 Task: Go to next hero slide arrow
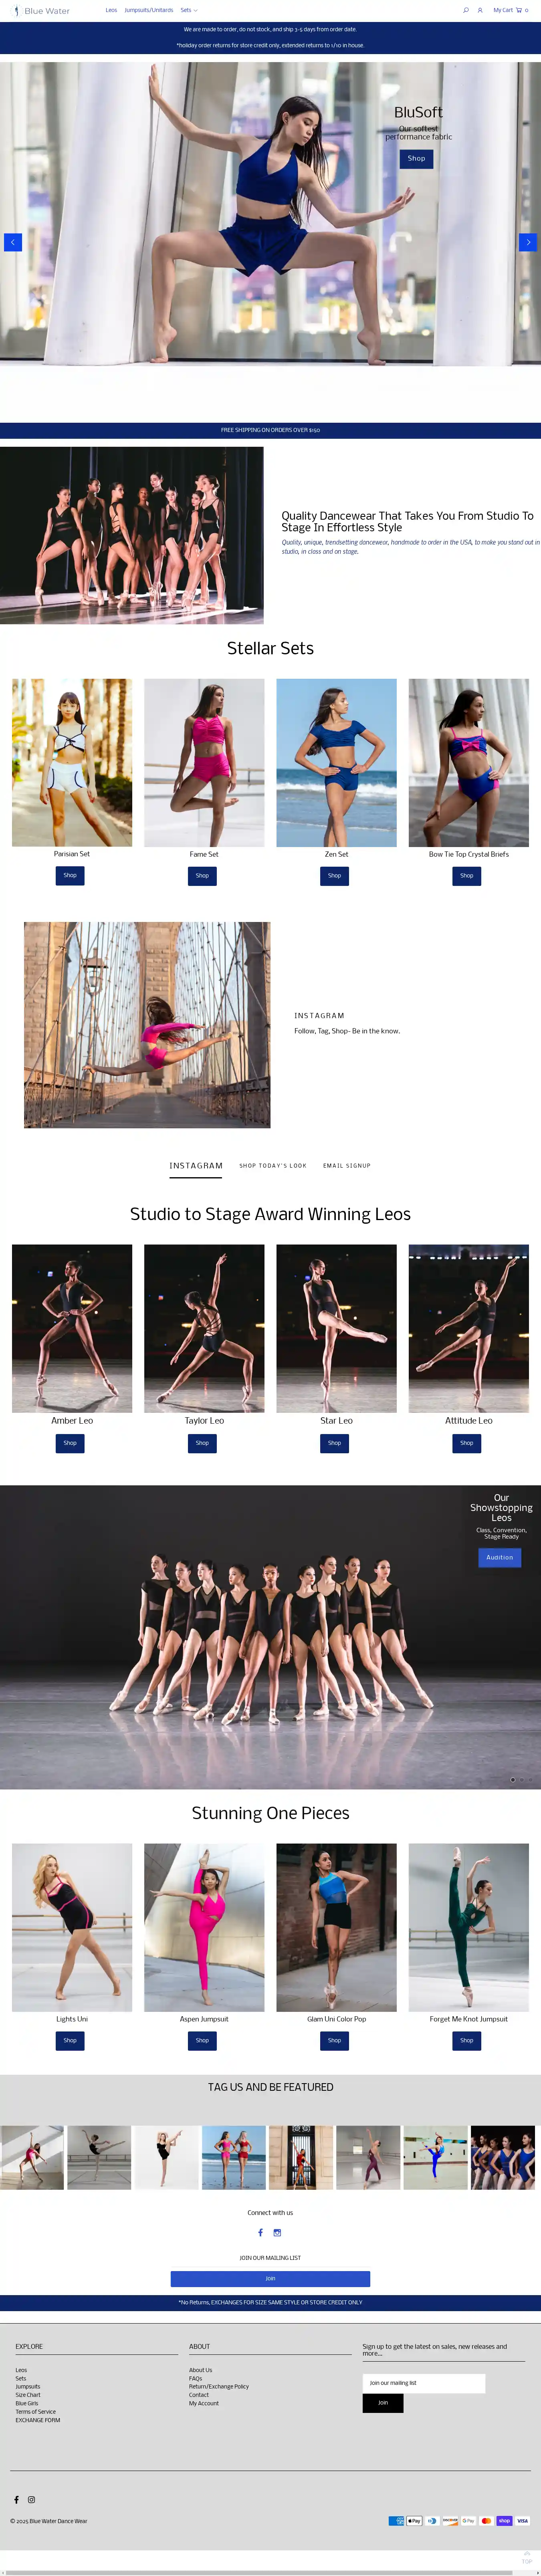pos(528,242)
